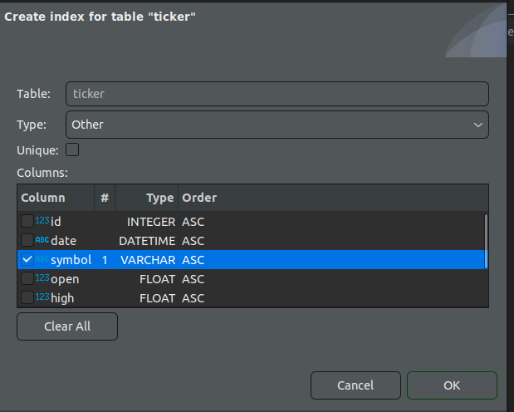Viewport: 514px width, 412px height.
Task: Select the FLOAT cell in high row
Action: pos(157,298)
